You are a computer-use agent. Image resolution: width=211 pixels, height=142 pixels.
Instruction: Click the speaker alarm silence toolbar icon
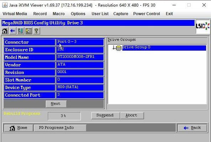tap(28, 31)
